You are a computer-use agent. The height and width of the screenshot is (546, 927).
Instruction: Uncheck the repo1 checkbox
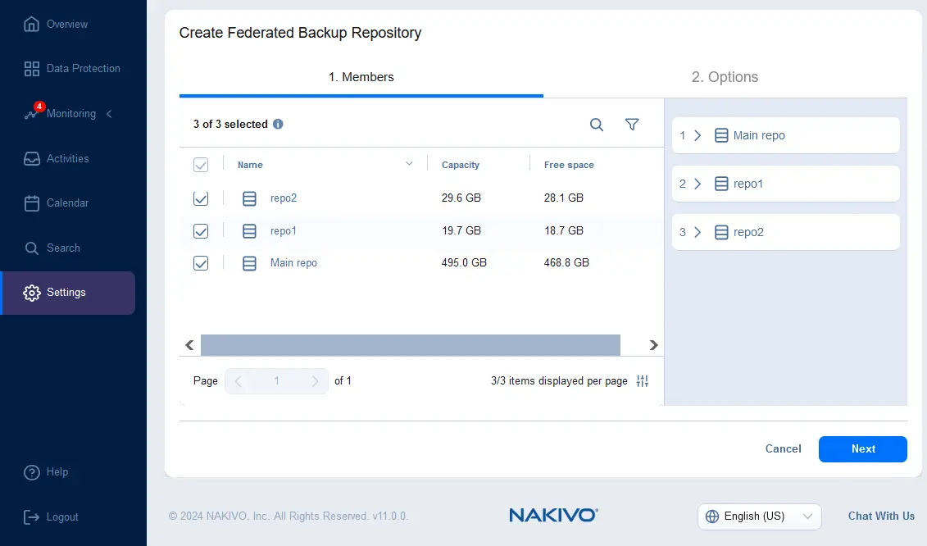point(201,230)
